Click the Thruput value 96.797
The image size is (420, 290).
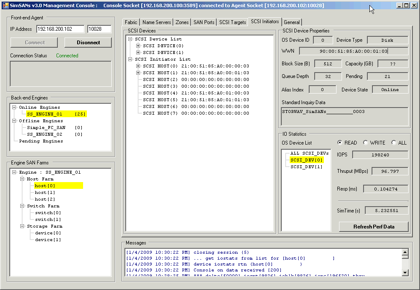(x=390, y=171)
